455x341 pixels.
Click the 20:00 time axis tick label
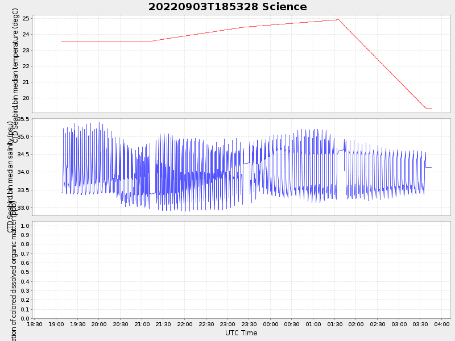(99, 324)
